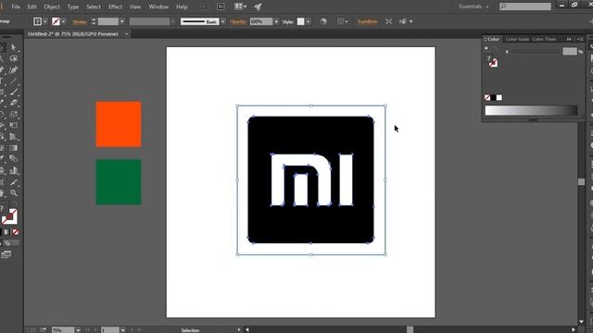This screenshot has width=593, height=333.
Task: Click the green square on the canvas
Action: pyautogui.click(x=119, y=182)
